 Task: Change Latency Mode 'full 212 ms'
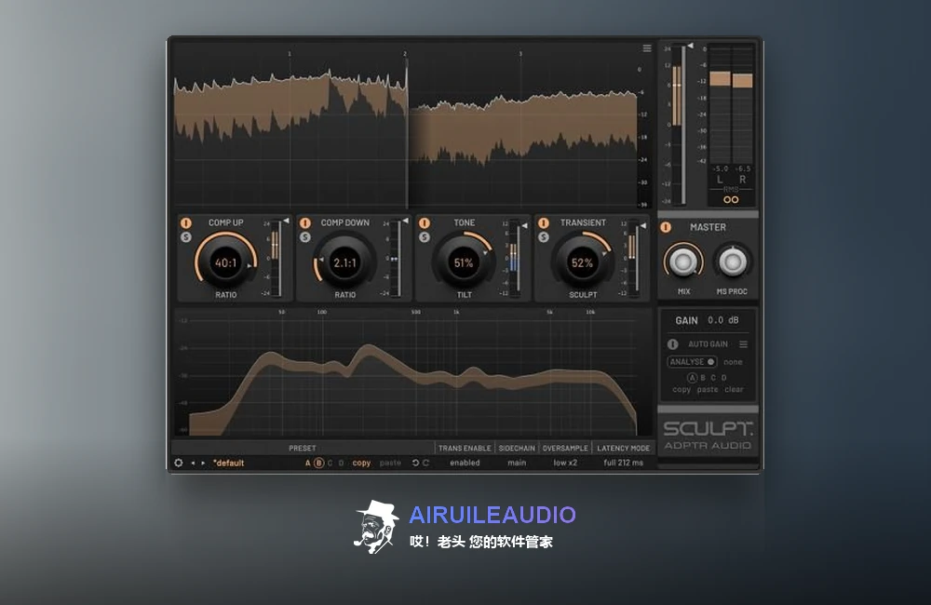point(624,463)
